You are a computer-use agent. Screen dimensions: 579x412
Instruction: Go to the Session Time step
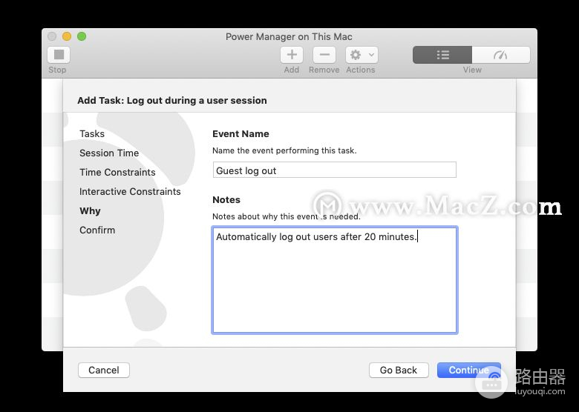109,153
